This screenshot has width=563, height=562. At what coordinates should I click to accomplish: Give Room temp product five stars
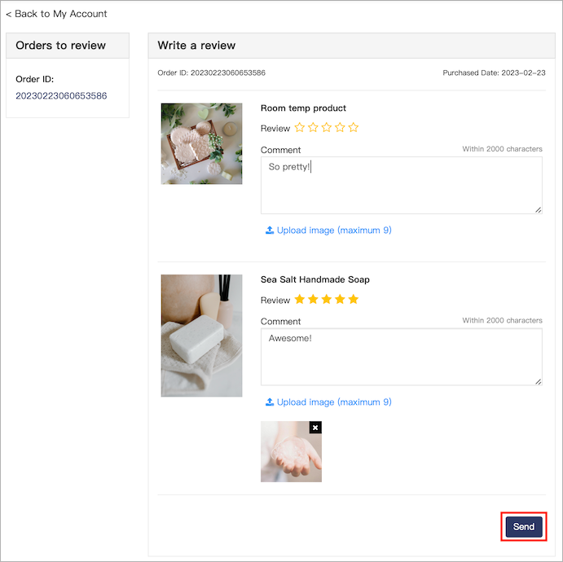click(354, 127)
